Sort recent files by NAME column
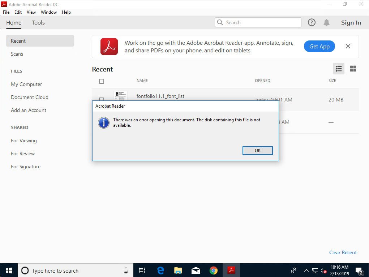The image size is (369, 277). pyautogui.click(x=142, y=81)
